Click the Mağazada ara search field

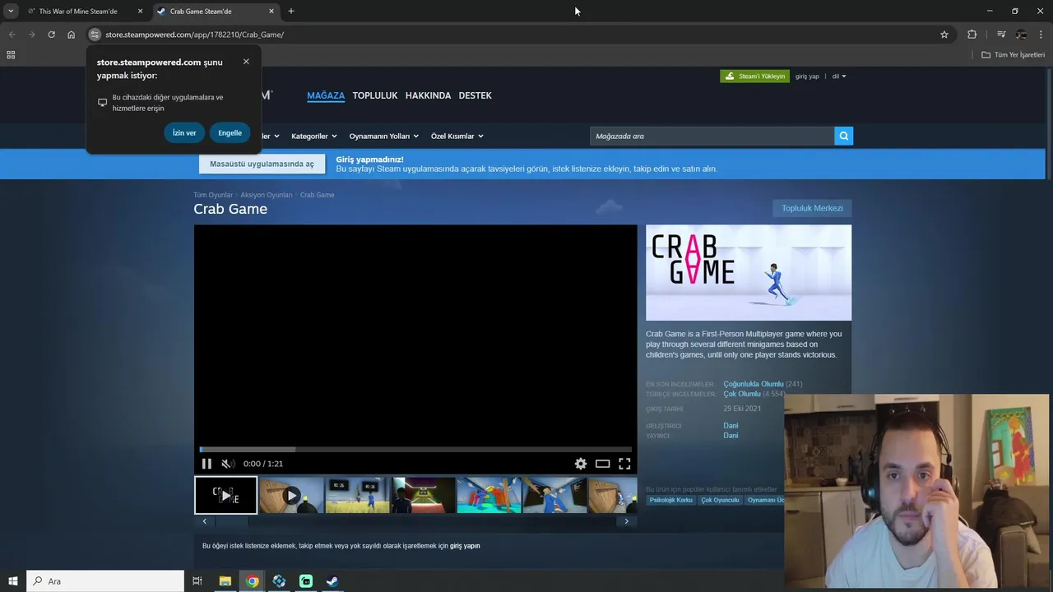(x=712, y=136)
